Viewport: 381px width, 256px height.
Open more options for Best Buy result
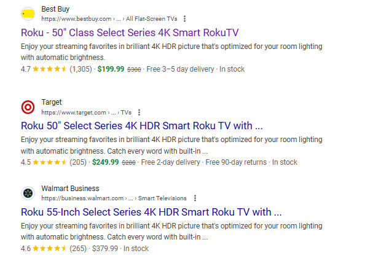(x=185, y=18)
